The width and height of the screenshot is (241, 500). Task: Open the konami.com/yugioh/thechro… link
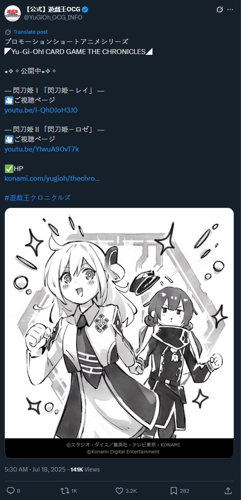coord(52,178)
